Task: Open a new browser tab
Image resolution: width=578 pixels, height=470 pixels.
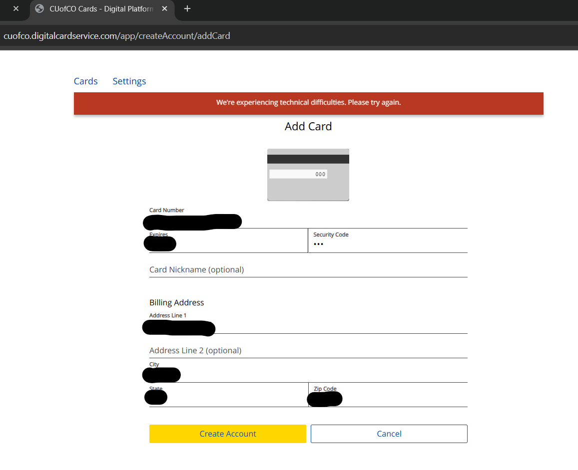Action: tap(187, 8)
